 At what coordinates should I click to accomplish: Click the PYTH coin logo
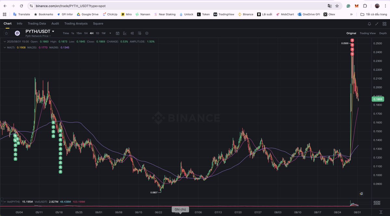point(18,33)
